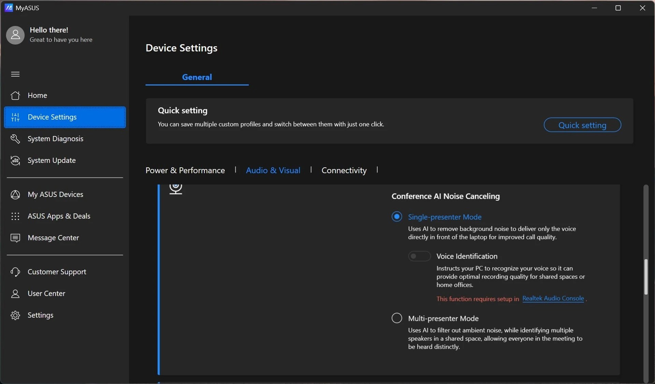Click the Customer Support headset icon
Screen dimensions: 655x384
pyautogui.click(x=15, y=272)
